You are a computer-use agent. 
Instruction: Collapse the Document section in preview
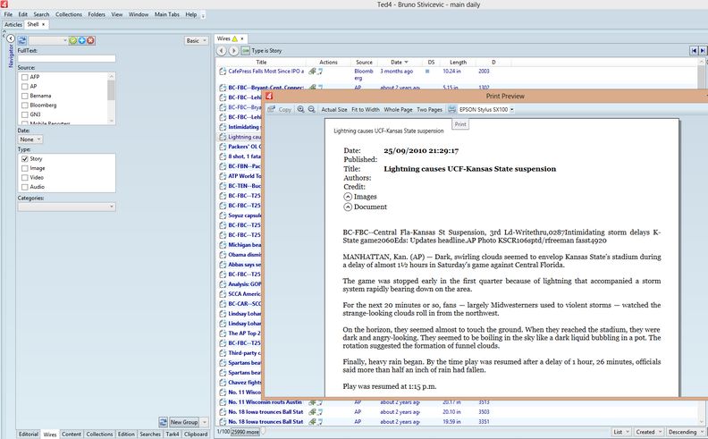(x=348, y=207)
